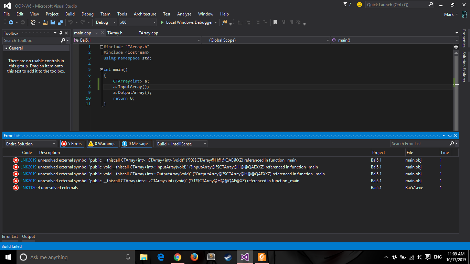
Task: Switch to the TArray.cpp tab
Action: [148, 33]
